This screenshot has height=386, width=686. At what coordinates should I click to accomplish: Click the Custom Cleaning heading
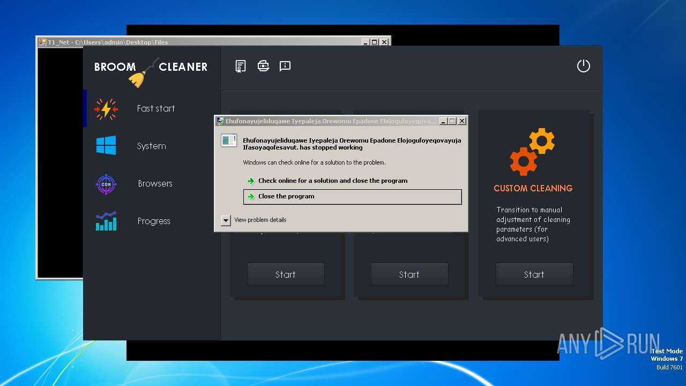(533, 188)
